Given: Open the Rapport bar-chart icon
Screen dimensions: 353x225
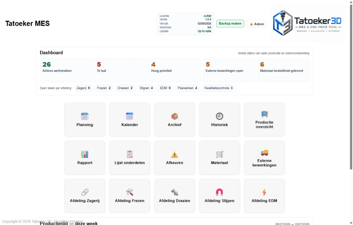Looking at the screenshot, I should [x=85, y=154].
